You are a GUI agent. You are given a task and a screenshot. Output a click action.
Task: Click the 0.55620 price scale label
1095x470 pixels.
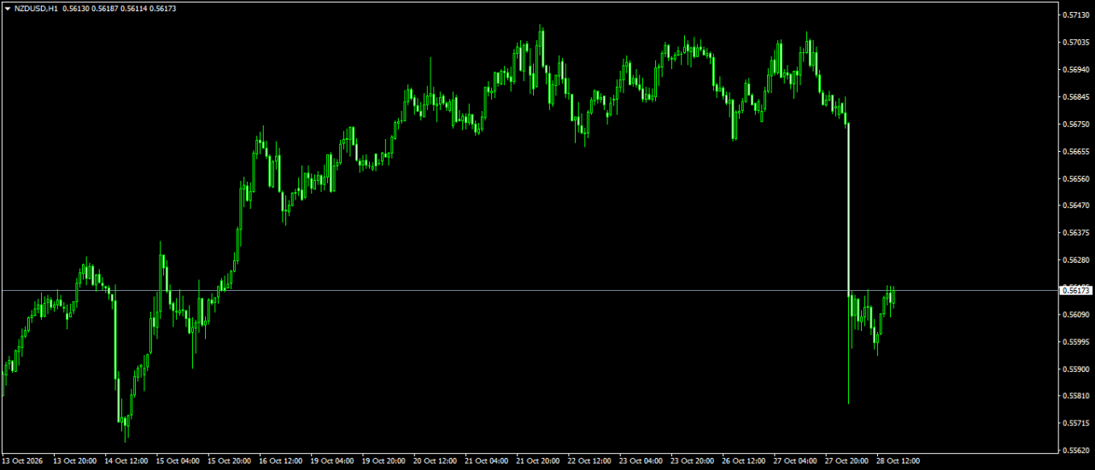point(1077,450)
